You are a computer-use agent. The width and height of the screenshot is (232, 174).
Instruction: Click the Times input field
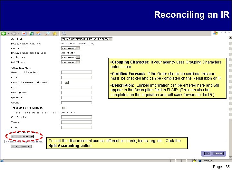(76, 122)
